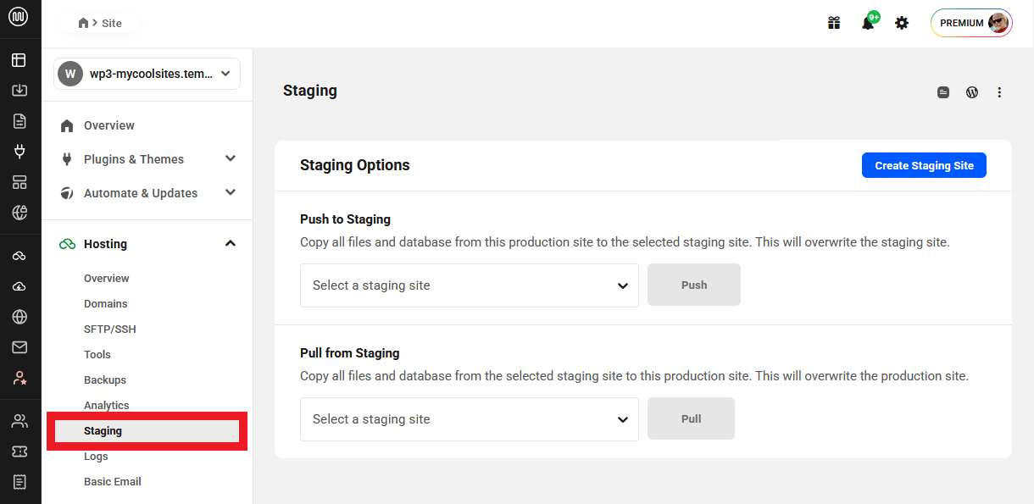Viewport: 1034px width, 504px height.
Task: Open the settings gear in top bar
Action: 902,23
